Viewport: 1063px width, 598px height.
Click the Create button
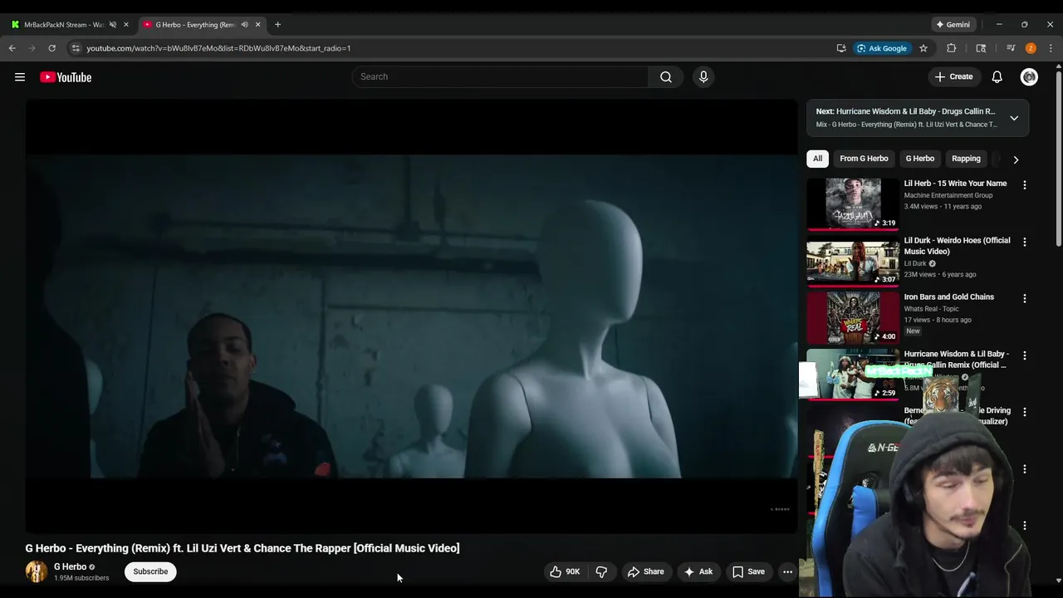pyautogui.click(x=953, y=76)
